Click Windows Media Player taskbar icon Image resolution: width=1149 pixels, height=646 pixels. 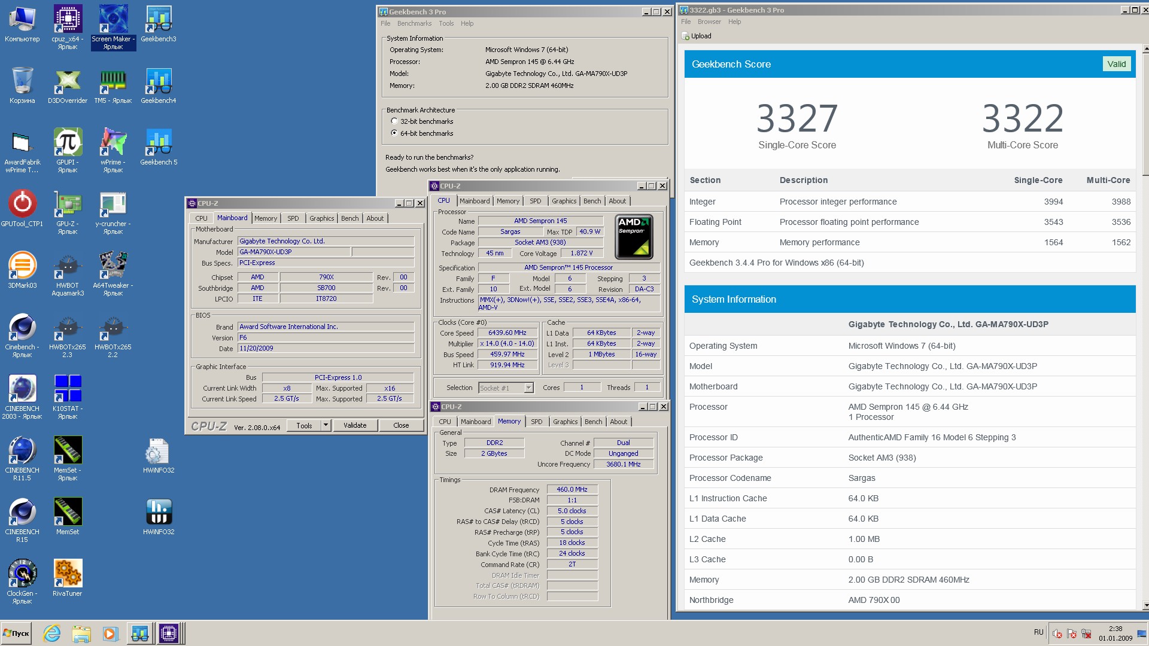110,633
